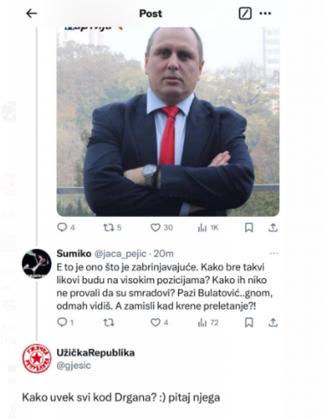View Sumiko reply's 72 views analytics
This screenshot has width=322, height=419.
point(208,323)
